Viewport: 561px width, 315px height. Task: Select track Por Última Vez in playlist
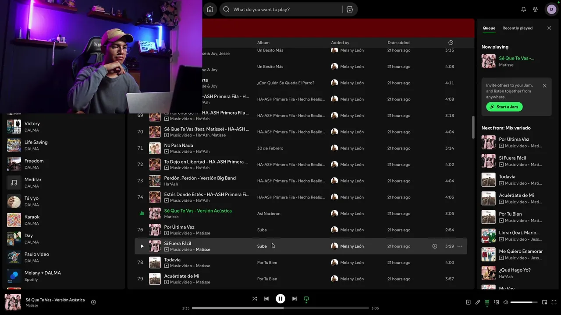point(301,230)
